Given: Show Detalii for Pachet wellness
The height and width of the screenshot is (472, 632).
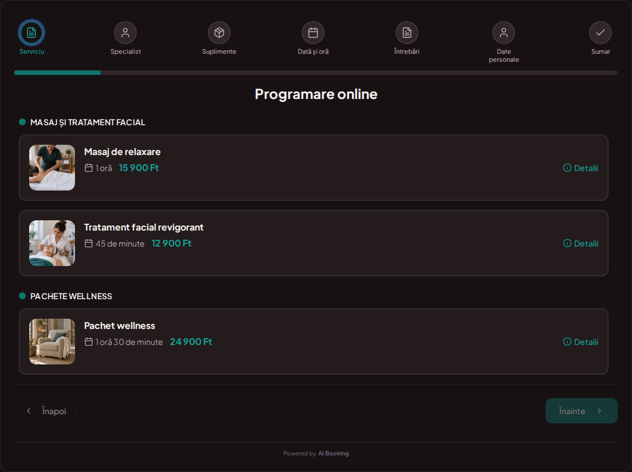Looking at the screenshot, I should point(580,342).
